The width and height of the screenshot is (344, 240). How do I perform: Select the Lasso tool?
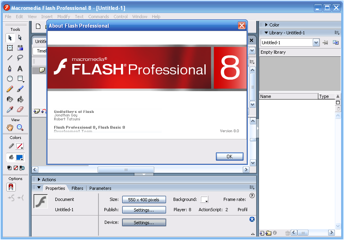20,58
